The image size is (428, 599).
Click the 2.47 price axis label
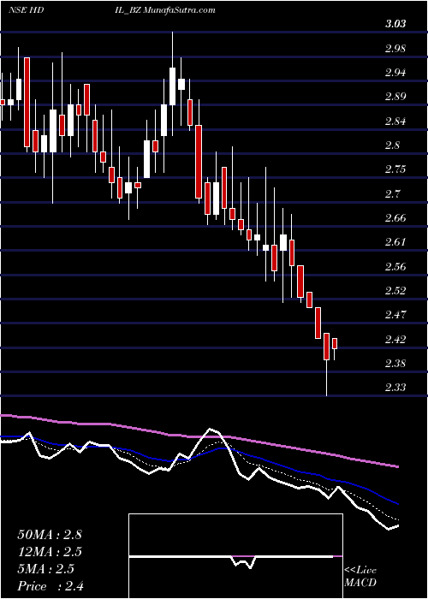coord(395,315)
